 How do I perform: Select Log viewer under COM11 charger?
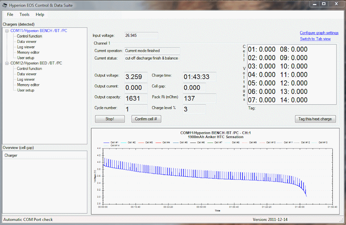click(26, 47)
